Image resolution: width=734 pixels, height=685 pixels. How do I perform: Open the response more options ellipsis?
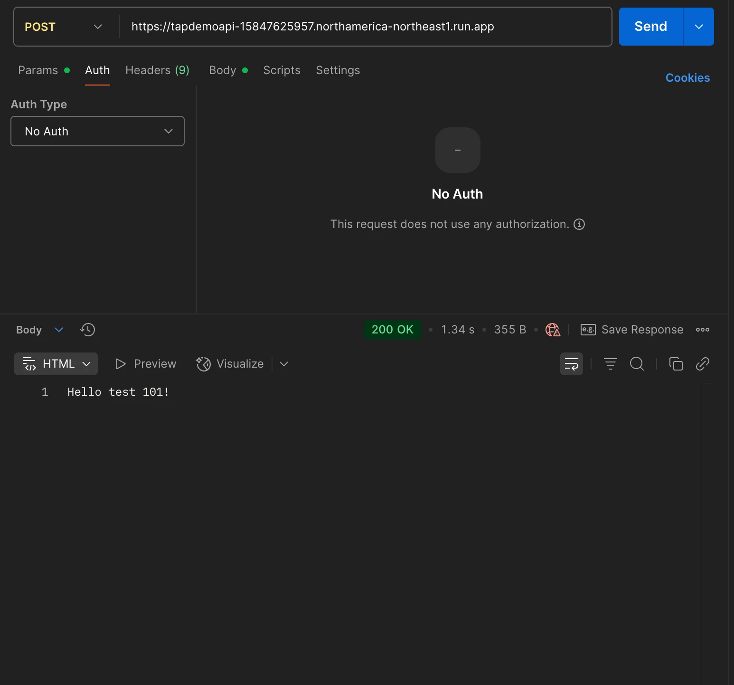tap(703, 330)
